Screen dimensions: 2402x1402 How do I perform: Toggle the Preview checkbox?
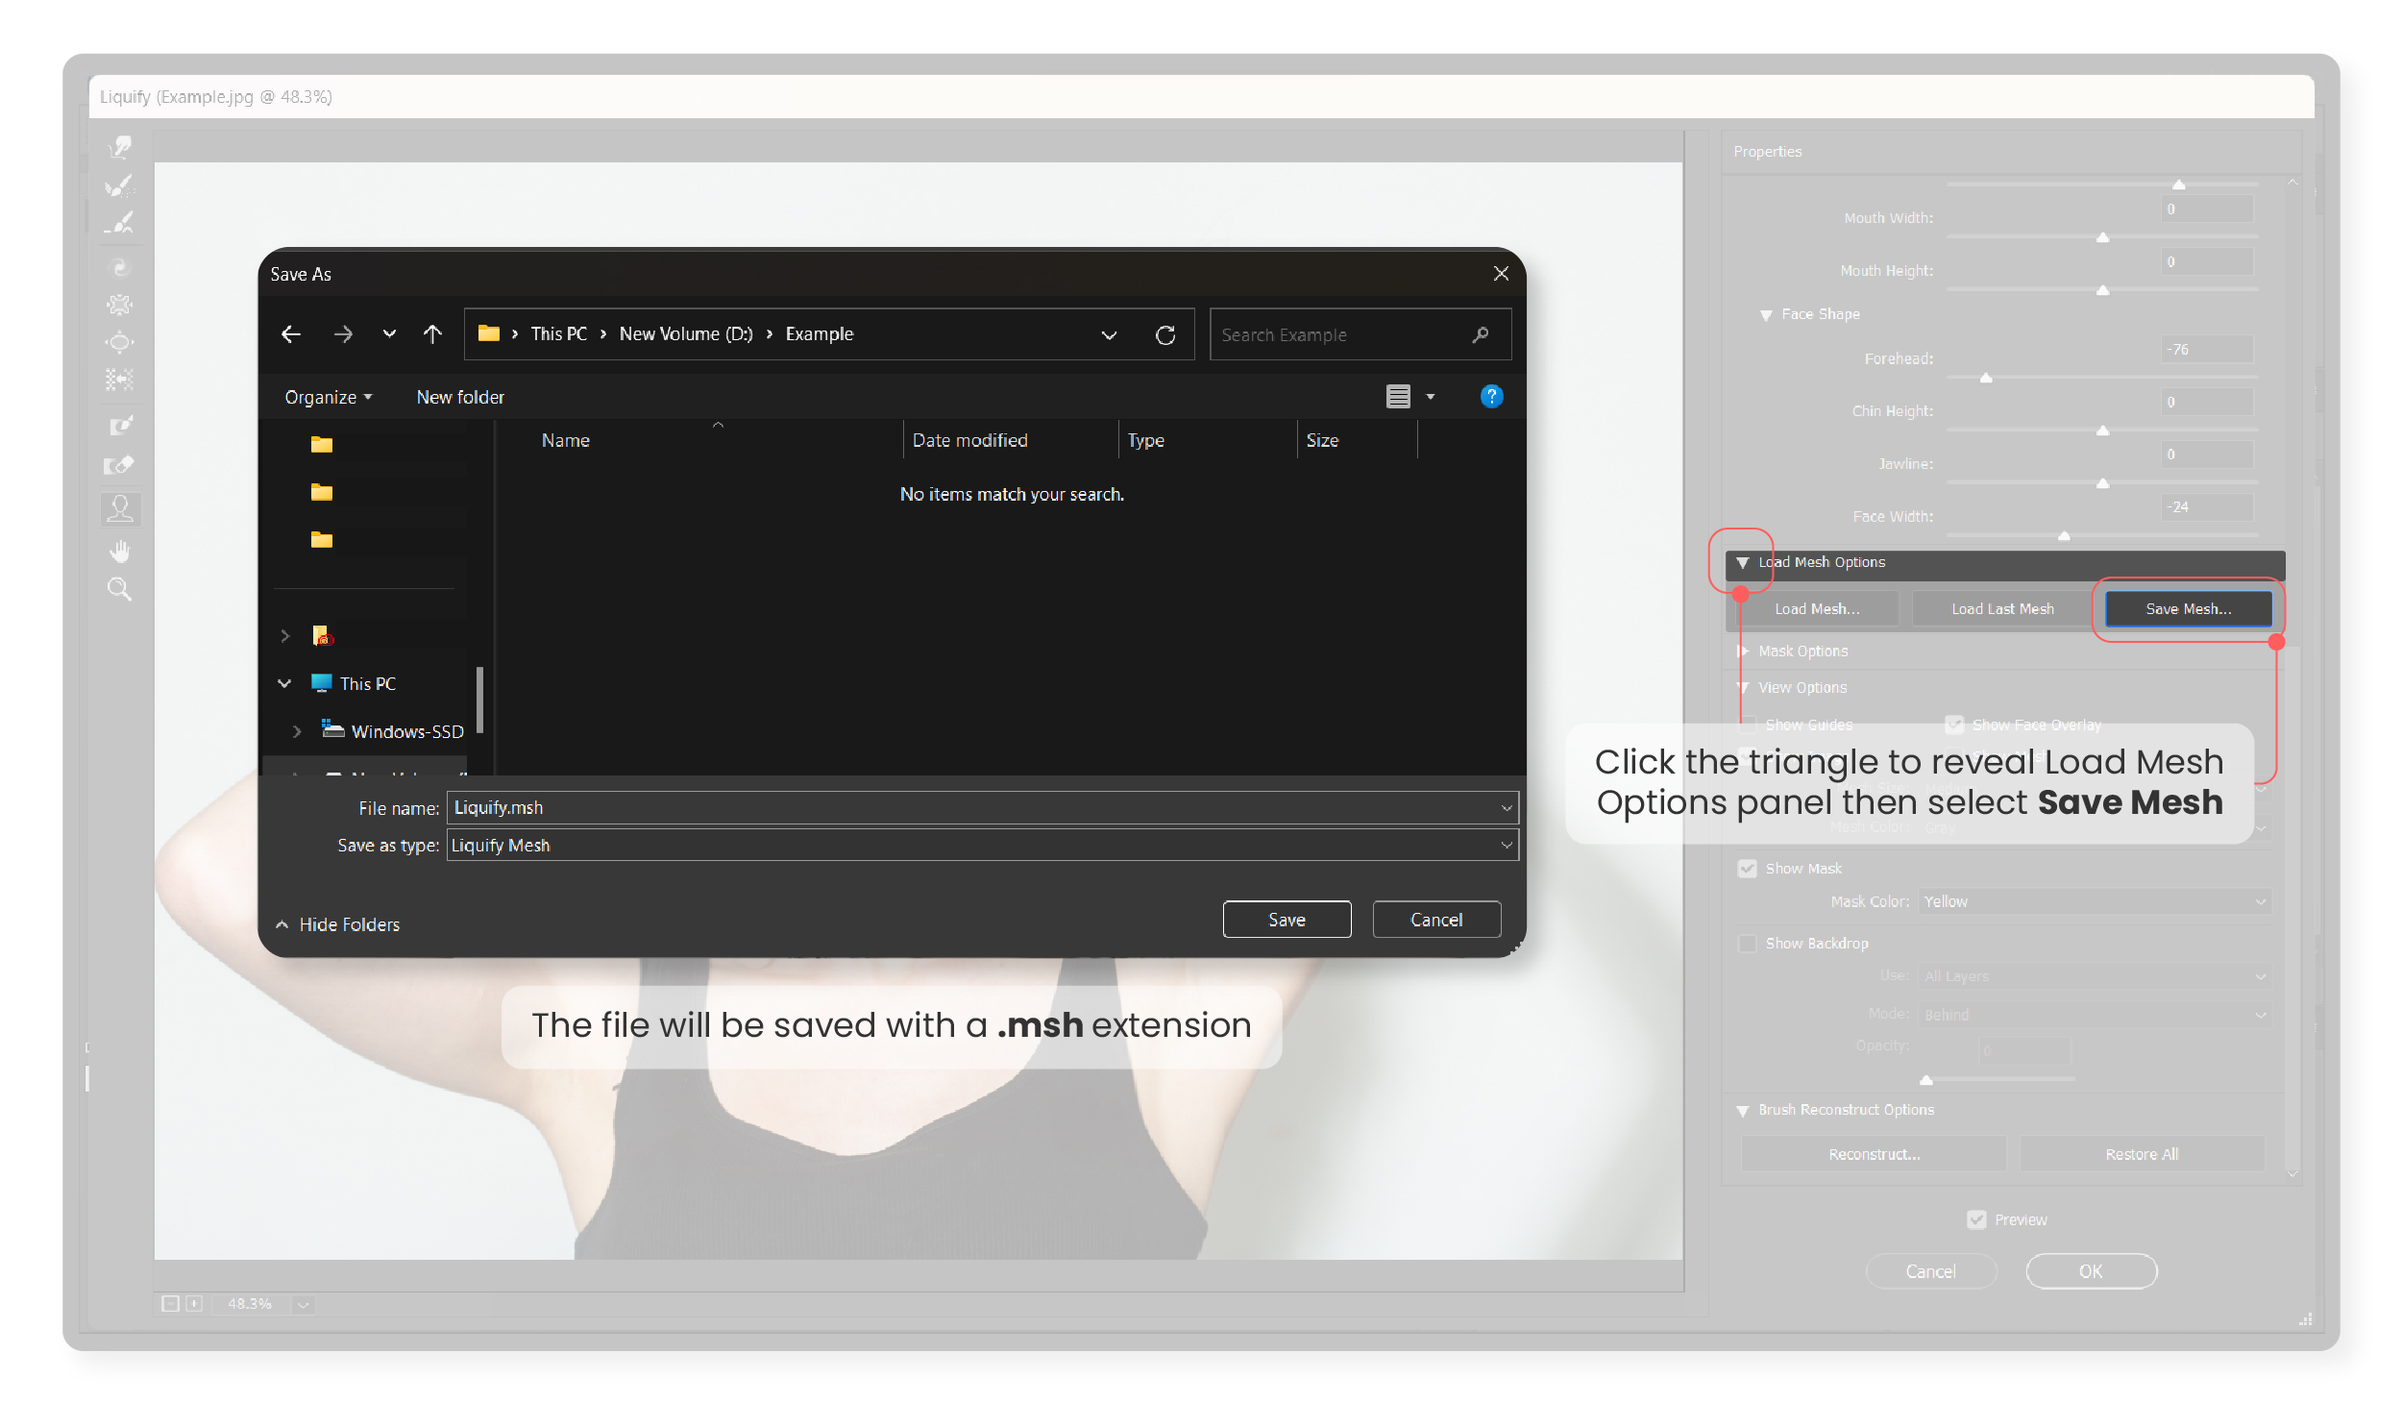click(1976, 1218)
